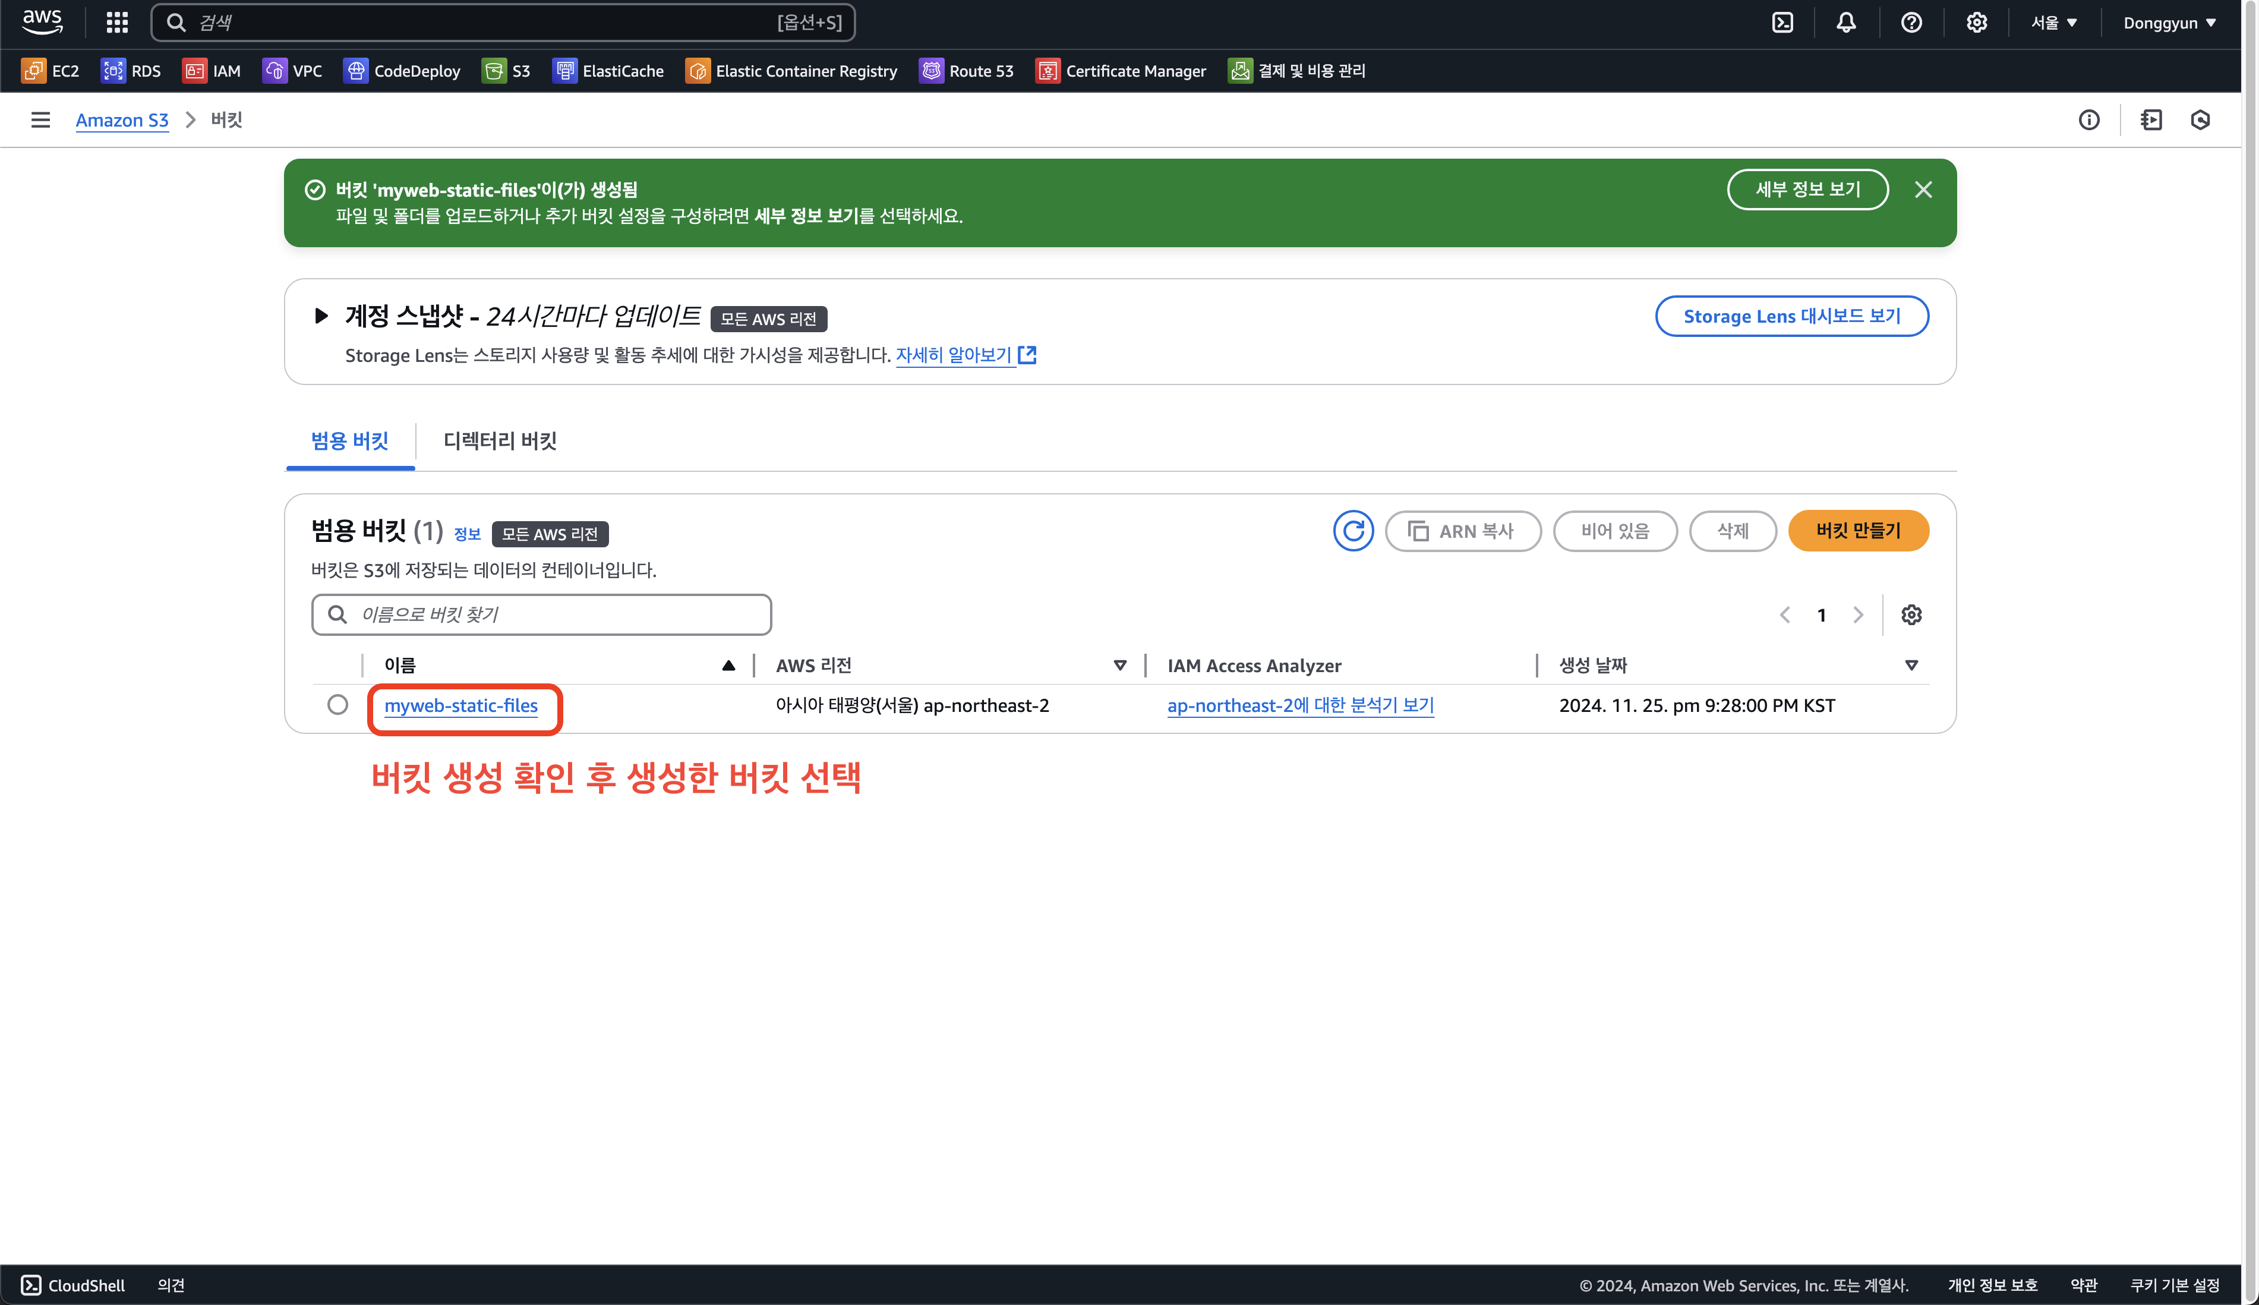
Task: Open S3 shortcut in favorites bar
Action: click(x=506, y=71)
